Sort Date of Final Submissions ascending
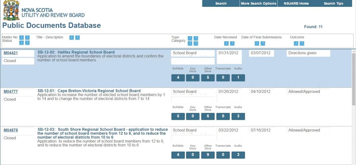Screen dimensions: 356x165 tap(263, 44)
